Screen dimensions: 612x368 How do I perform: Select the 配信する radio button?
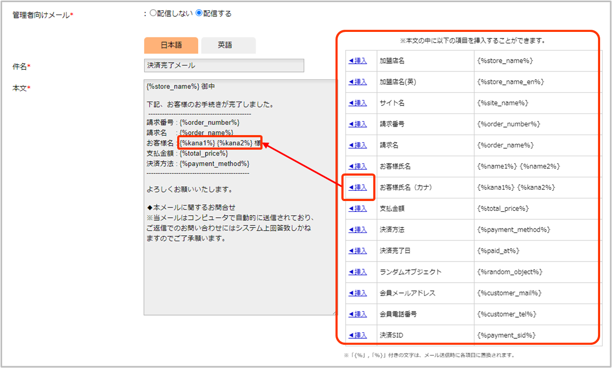[x=199, y=14]
